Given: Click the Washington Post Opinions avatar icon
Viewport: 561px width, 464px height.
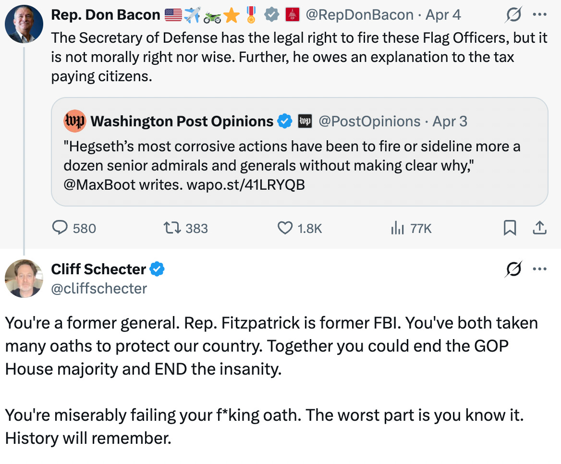Looking at the screenshot, I should [x=74, y=122].
